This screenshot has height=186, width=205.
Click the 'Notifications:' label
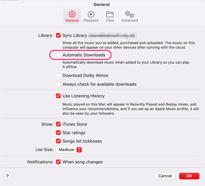tap(40, 162)
